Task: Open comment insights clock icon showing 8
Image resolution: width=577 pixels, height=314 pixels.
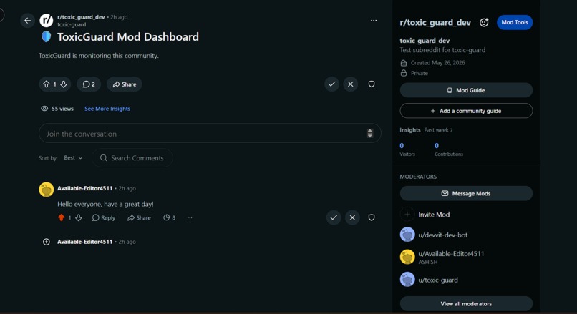Action: [x=169, y=217]
